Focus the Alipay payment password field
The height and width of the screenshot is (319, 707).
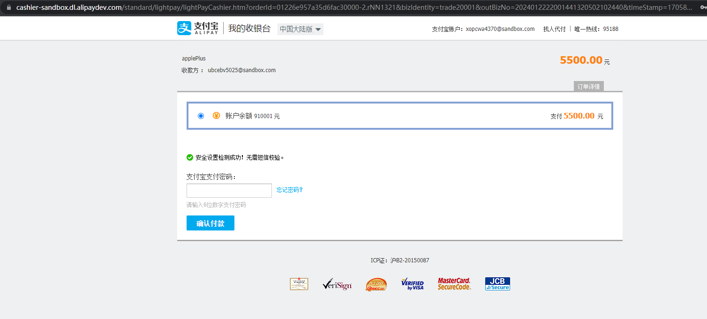pos(229,191)
